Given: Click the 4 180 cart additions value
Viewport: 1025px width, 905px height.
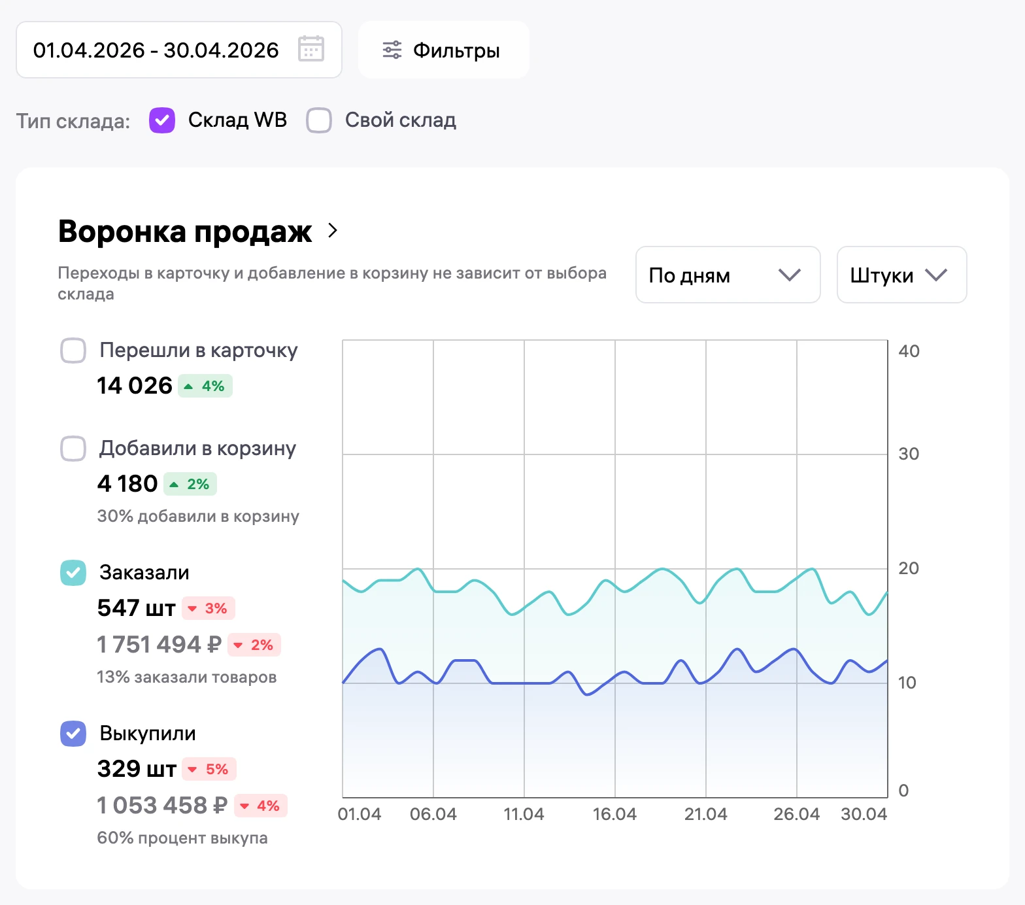Looking at the screenshot, I should point(127,484).
